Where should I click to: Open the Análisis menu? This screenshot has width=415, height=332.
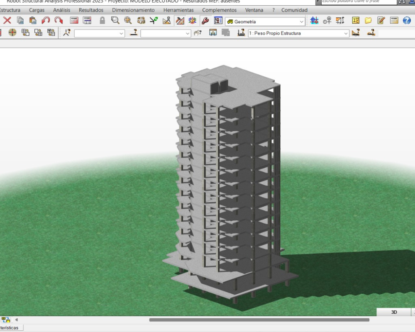tap(61, 10)
